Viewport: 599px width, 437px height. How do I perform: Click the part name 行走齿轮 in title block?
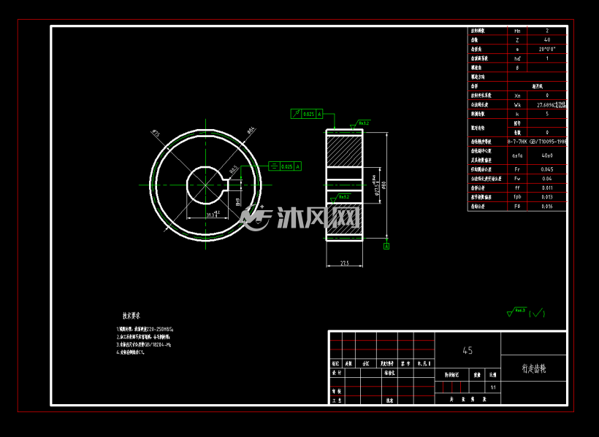coord(534,368)
